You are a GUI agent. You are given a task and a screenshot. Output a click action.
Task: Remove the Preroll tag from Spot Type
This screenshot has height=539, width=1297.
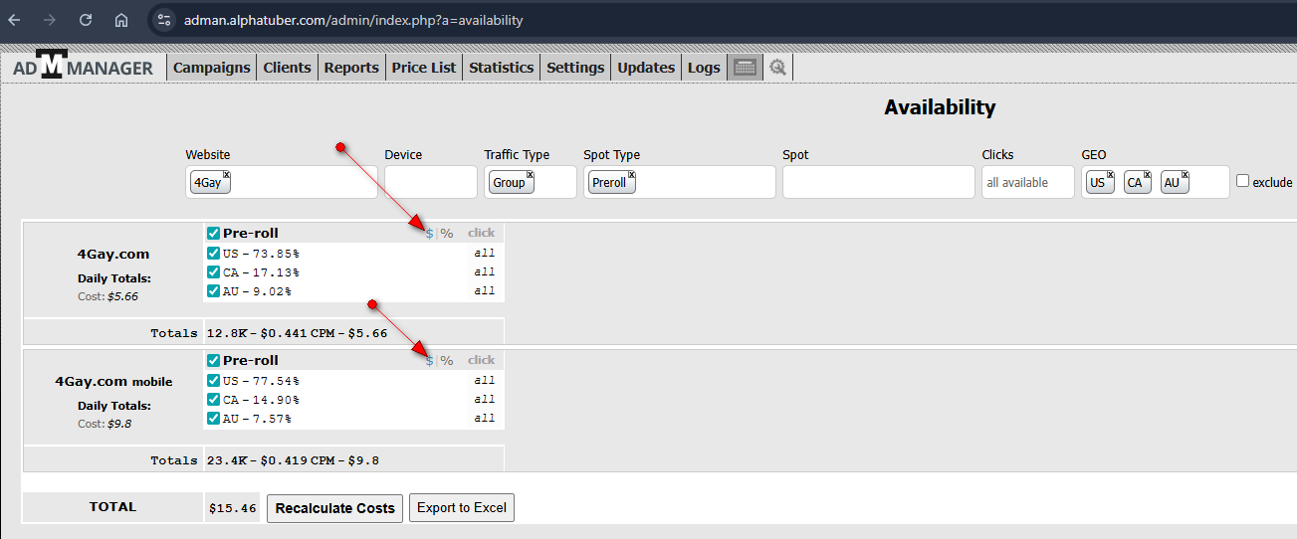tap(631, 174)
